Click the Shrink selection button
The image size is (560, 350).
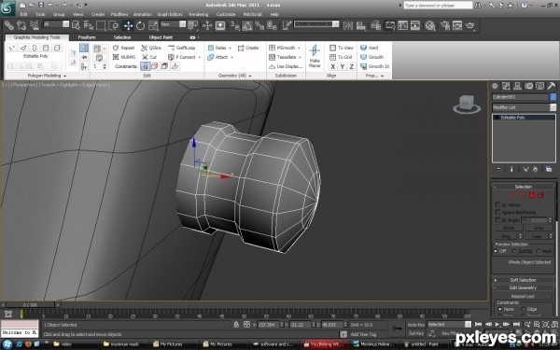509,228
